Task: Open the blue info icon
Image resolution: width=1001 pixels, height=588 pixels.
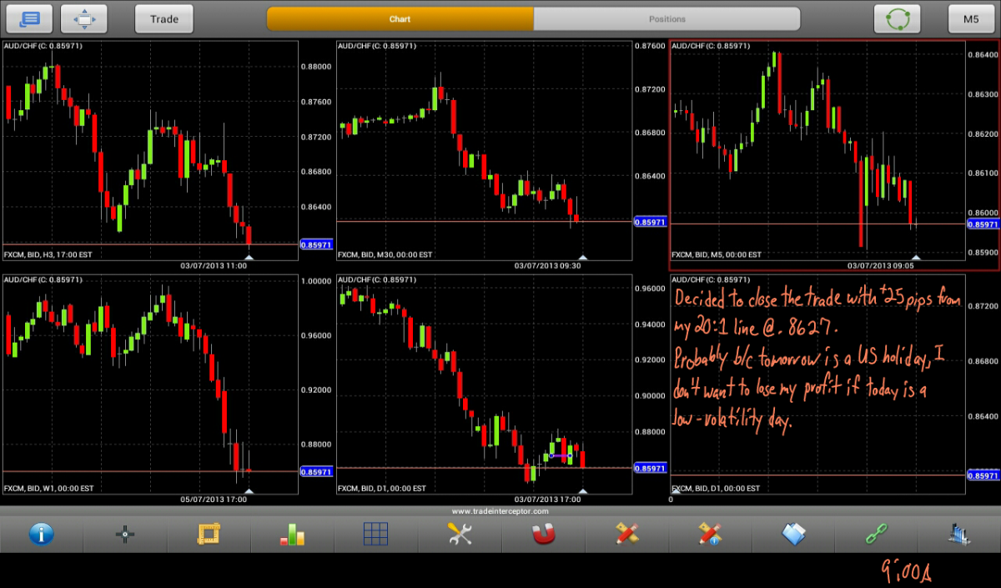Action: [x=41, y=534]
